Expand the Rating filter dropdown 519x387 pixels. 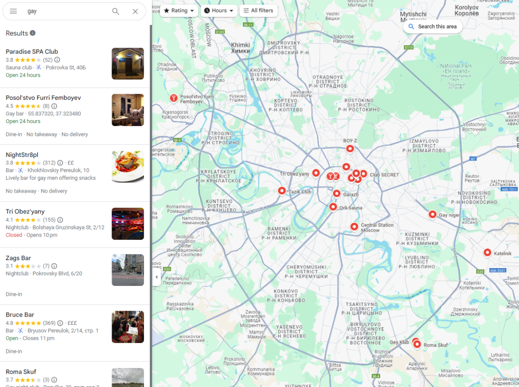click(179, 11)
